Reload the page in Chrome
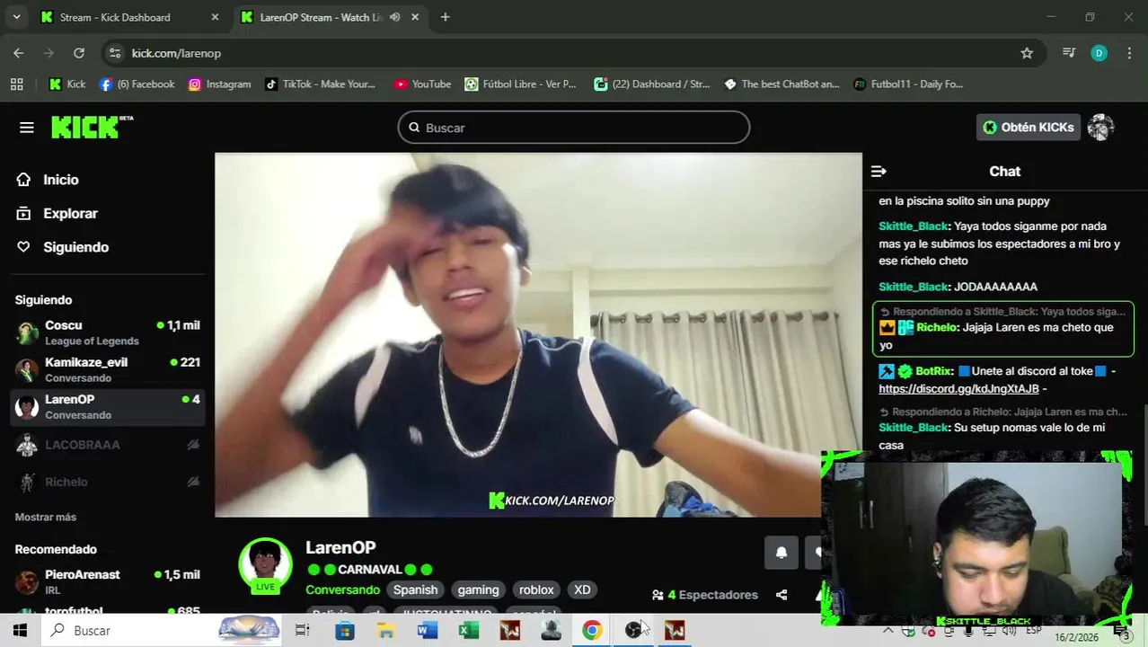 [x=79, y=53]
